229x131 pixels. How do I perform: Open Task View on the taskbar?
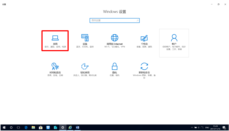[x=18, y=127]
